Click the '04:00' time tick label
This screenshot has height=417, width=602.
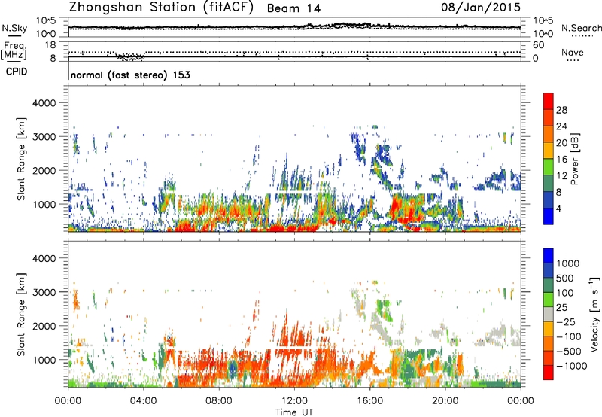[x=143, y=401]
